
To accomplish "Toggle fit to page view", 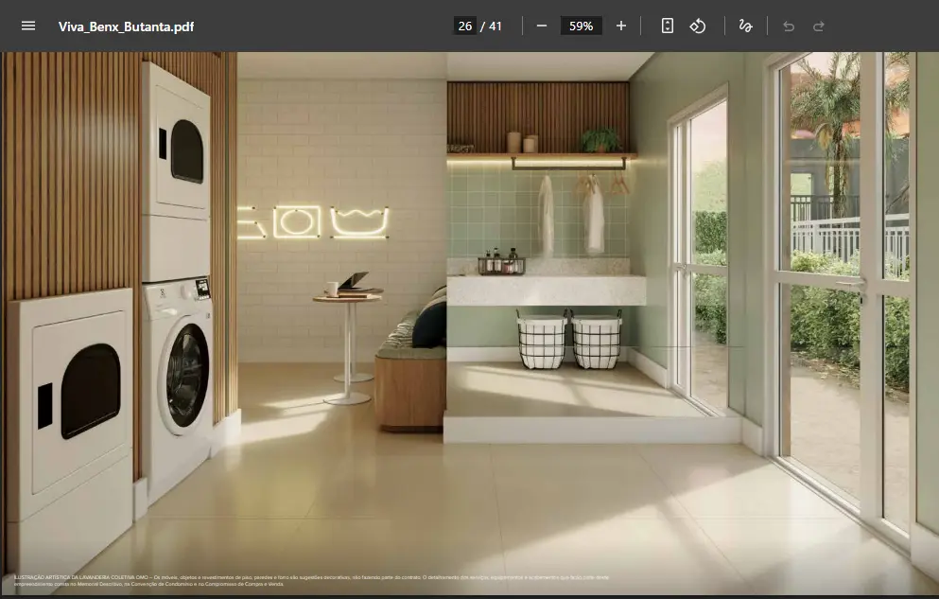I will click(668, 26).
